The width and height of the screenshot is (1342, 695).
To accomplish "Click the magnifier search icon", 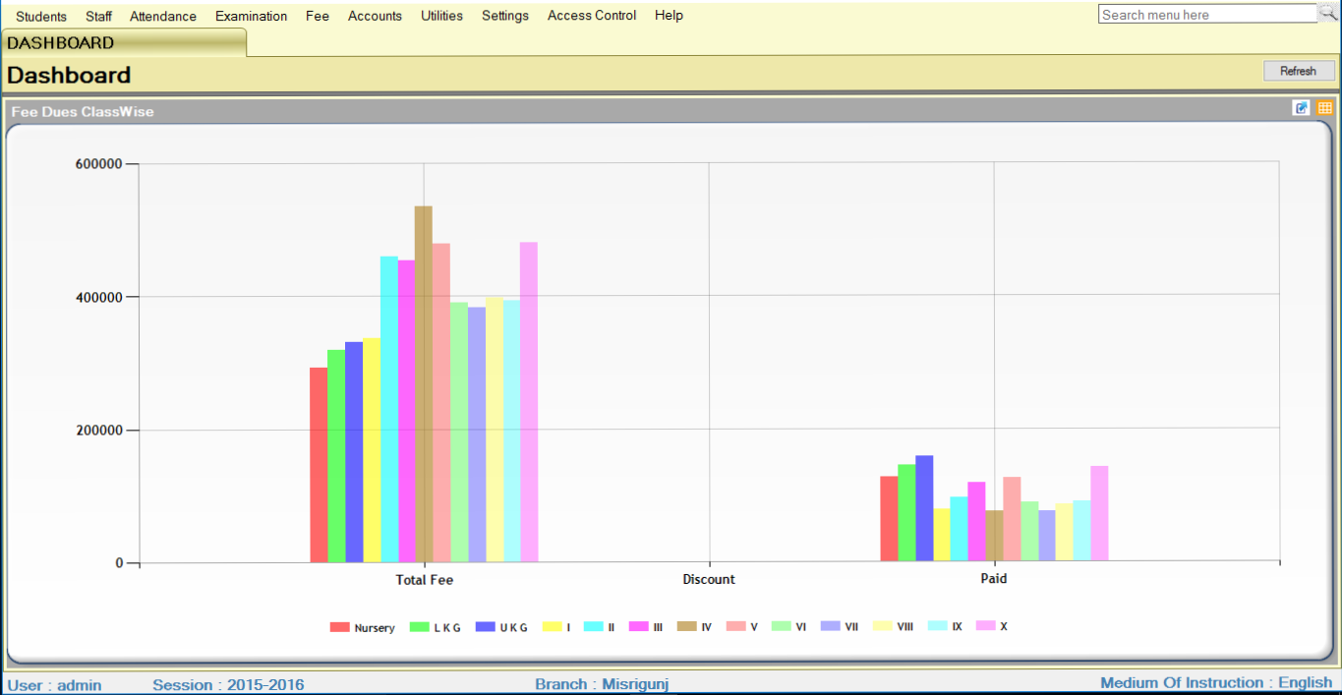I will pos(1328,13).
